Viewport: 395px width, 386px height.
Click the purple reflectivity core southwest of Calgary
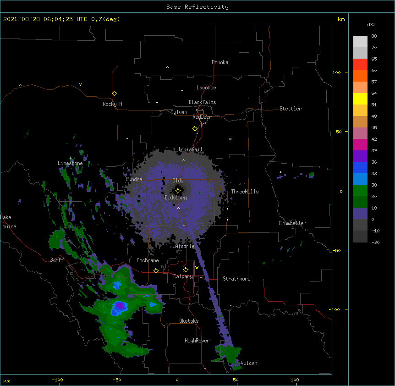tap(120, 306)
